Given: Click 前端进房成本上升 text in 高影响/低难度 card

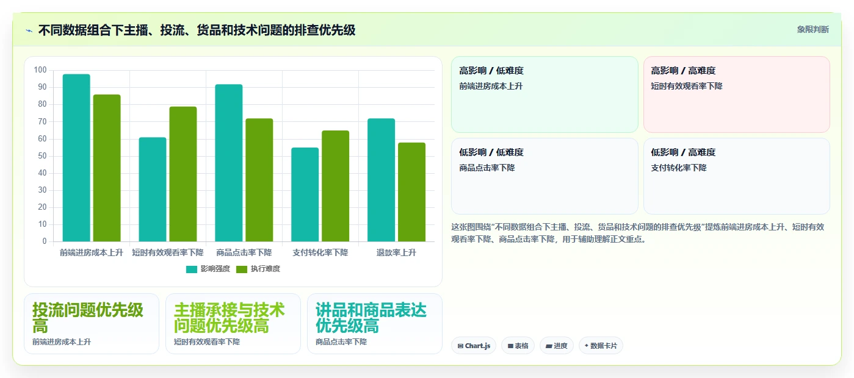Looking at the screenshot, I should point(491,86).
